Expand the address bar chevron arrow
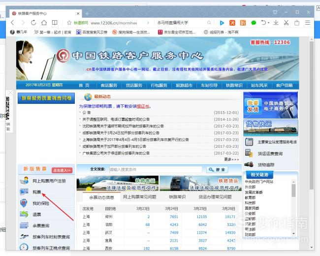This screenshot has width=320, height=256. tap(148, 23)
